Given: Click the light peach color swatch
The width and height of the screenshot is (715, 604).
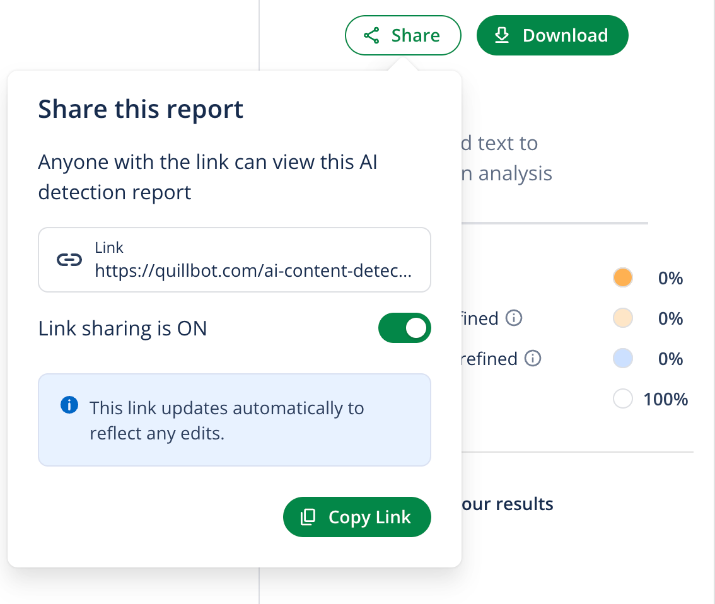Looking at the screenshot, I should coord(622,318).
